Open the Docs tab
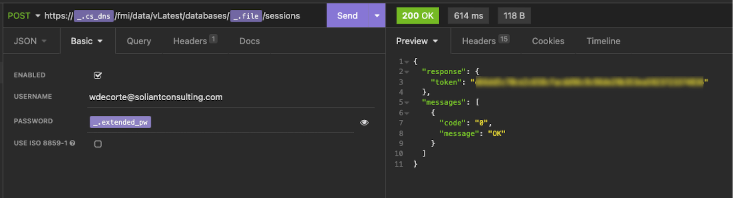 click(250, 41)
